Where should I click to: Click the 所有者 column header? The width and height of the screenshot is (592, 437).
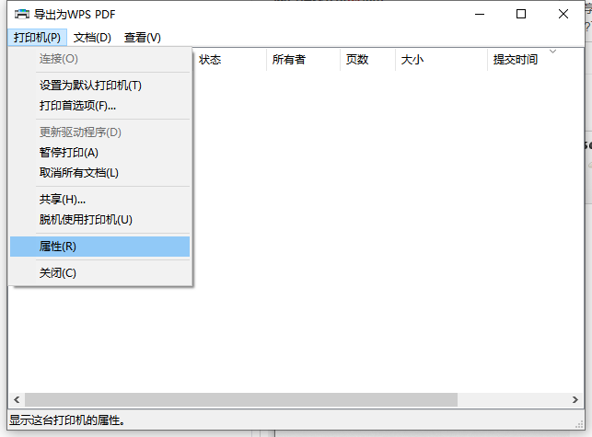tap(288, 60)
